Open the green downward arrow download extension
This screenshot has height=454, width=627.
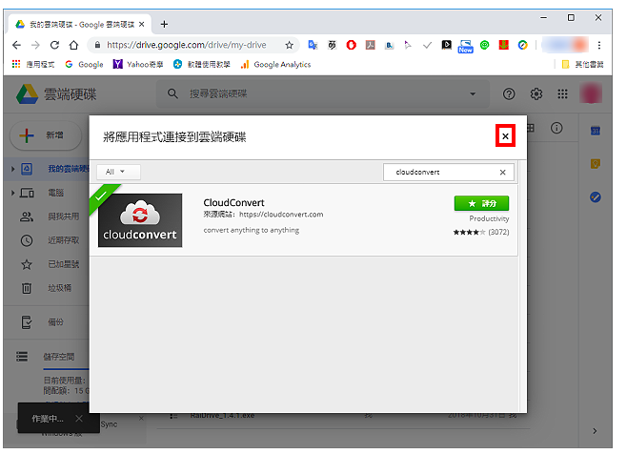tap(504, 45)
